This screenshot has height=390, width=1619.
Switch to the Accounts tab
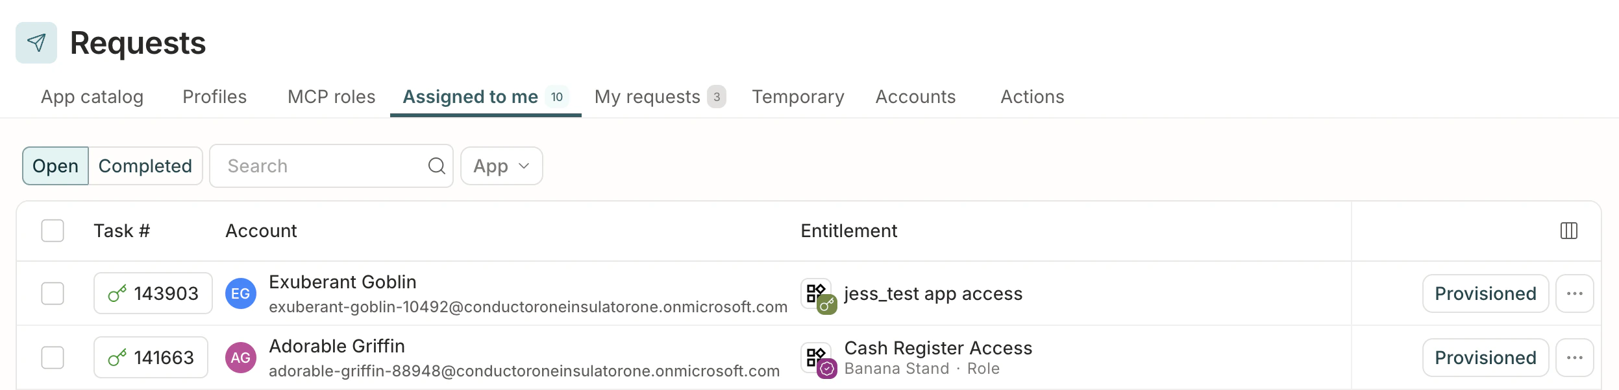(915, 96)
